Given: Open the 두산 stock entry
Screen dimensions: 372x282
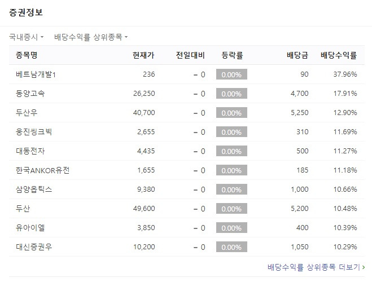Looking at the screenshot, I should coord(23,209).
